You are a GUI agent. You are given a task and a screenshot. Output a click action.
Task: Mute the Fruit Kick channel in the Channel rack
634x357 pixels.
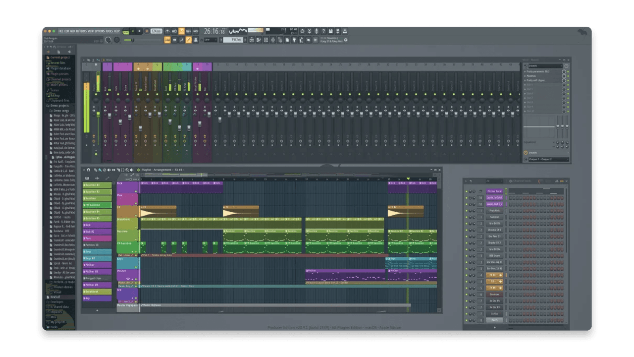(466, 211)
